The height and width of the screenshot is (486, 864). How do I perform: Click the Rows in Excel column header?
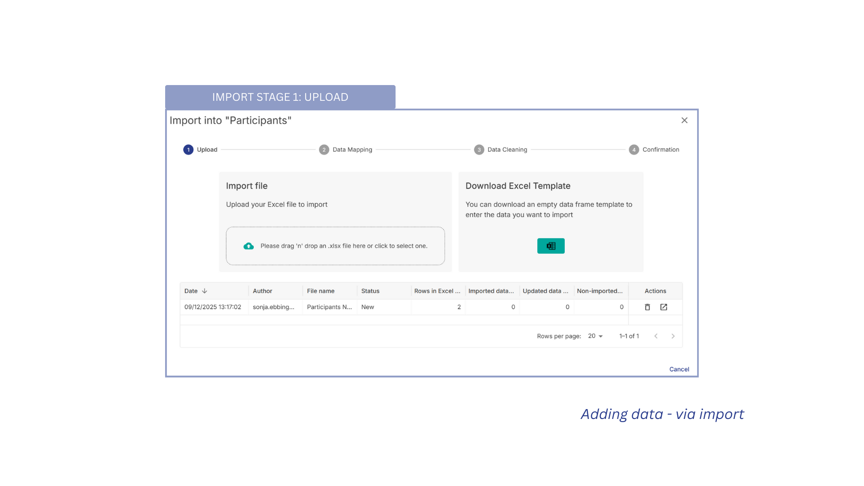436,291
